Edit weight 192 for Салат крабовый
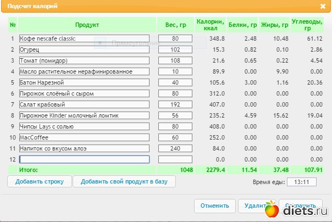The height and width of the screenshot is (222, 332). coord(175,104)
